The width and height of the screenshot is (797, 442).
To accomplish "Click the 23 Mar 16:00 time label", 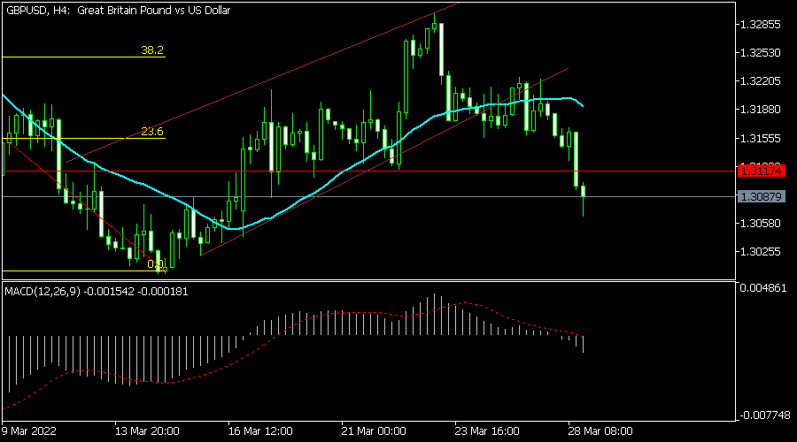I will (487, 431).
